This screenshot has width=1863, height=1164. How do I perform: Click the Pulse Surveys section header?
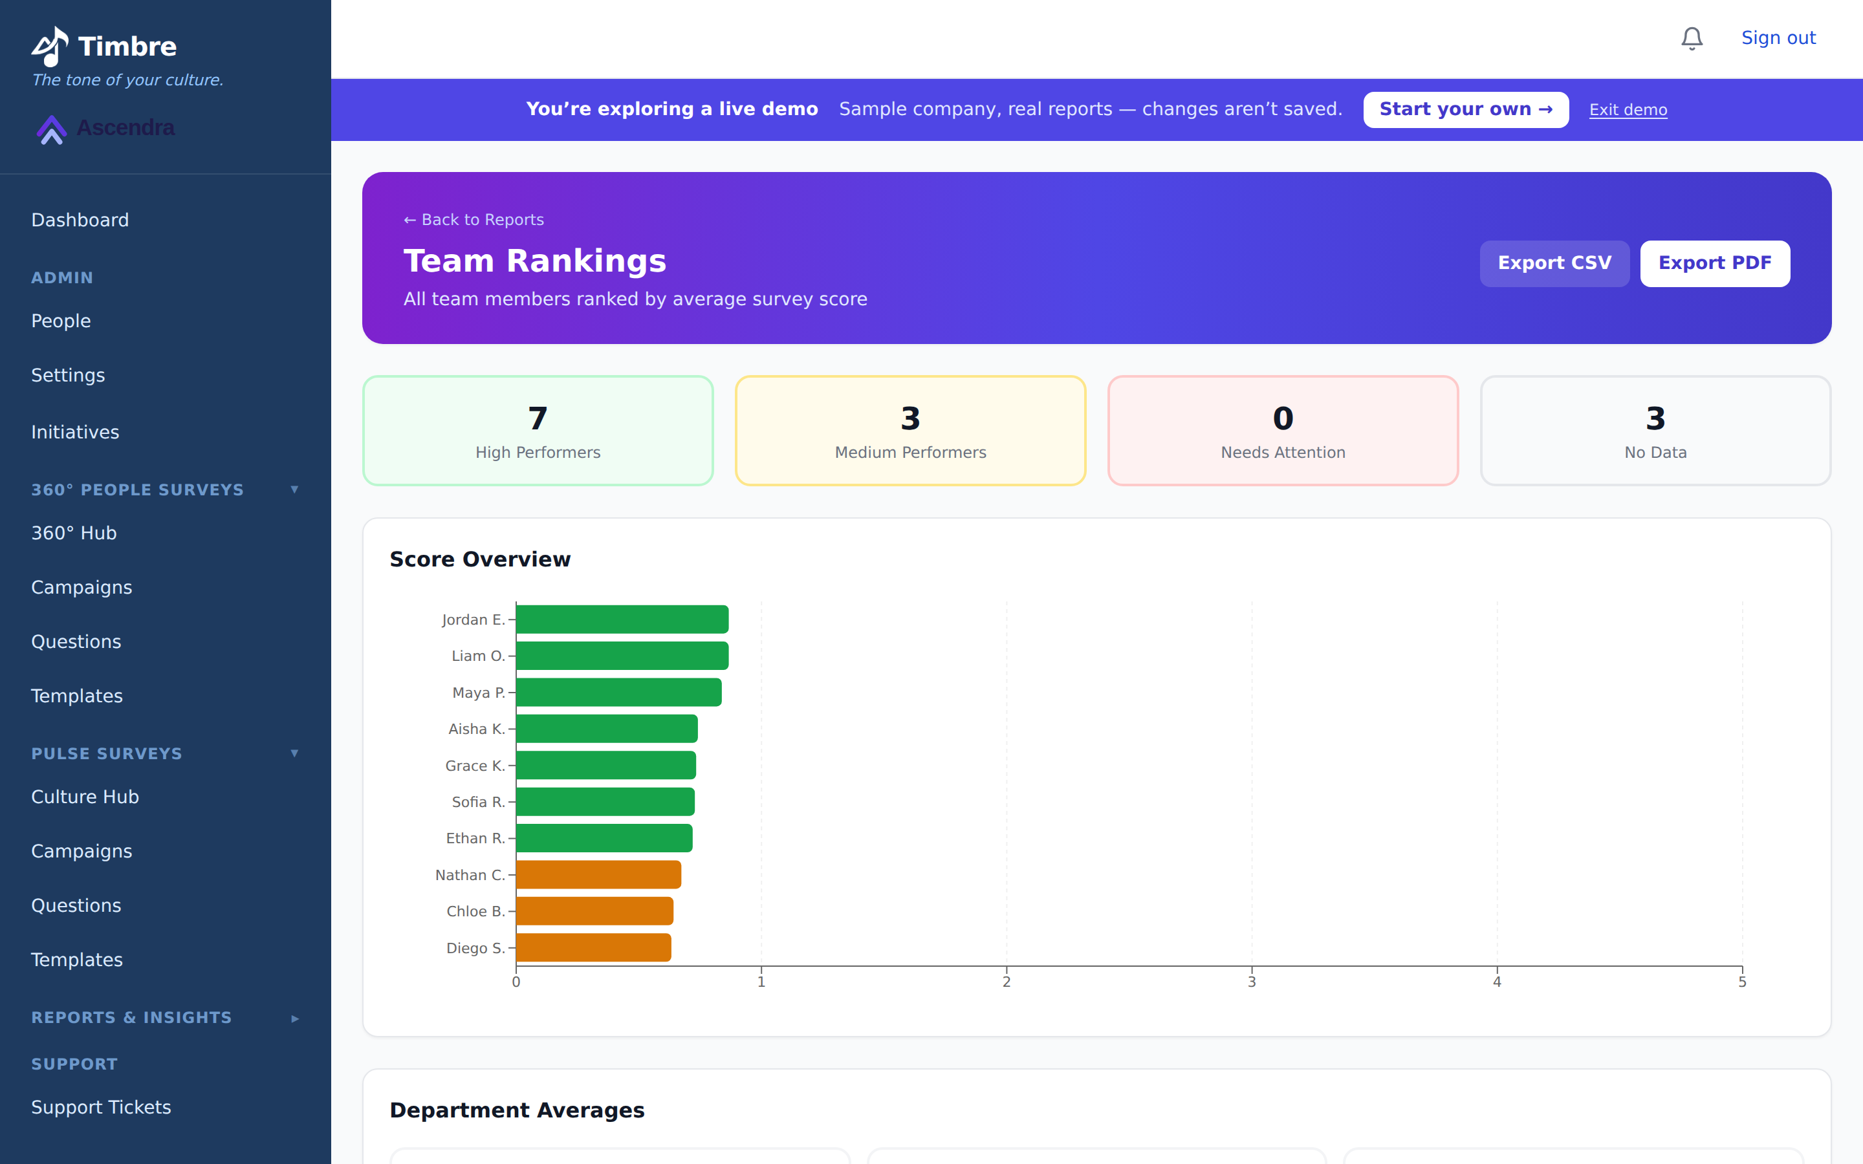(x=106, y=753)
